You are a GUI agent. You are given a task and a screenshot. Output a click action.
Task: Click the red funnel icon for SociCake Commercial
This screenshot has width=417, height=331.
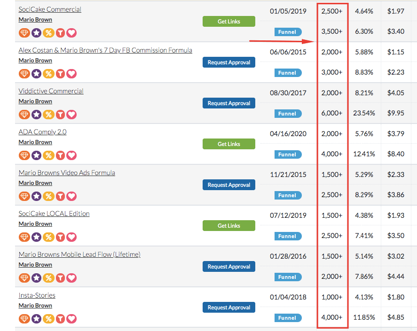click(61, 33)
